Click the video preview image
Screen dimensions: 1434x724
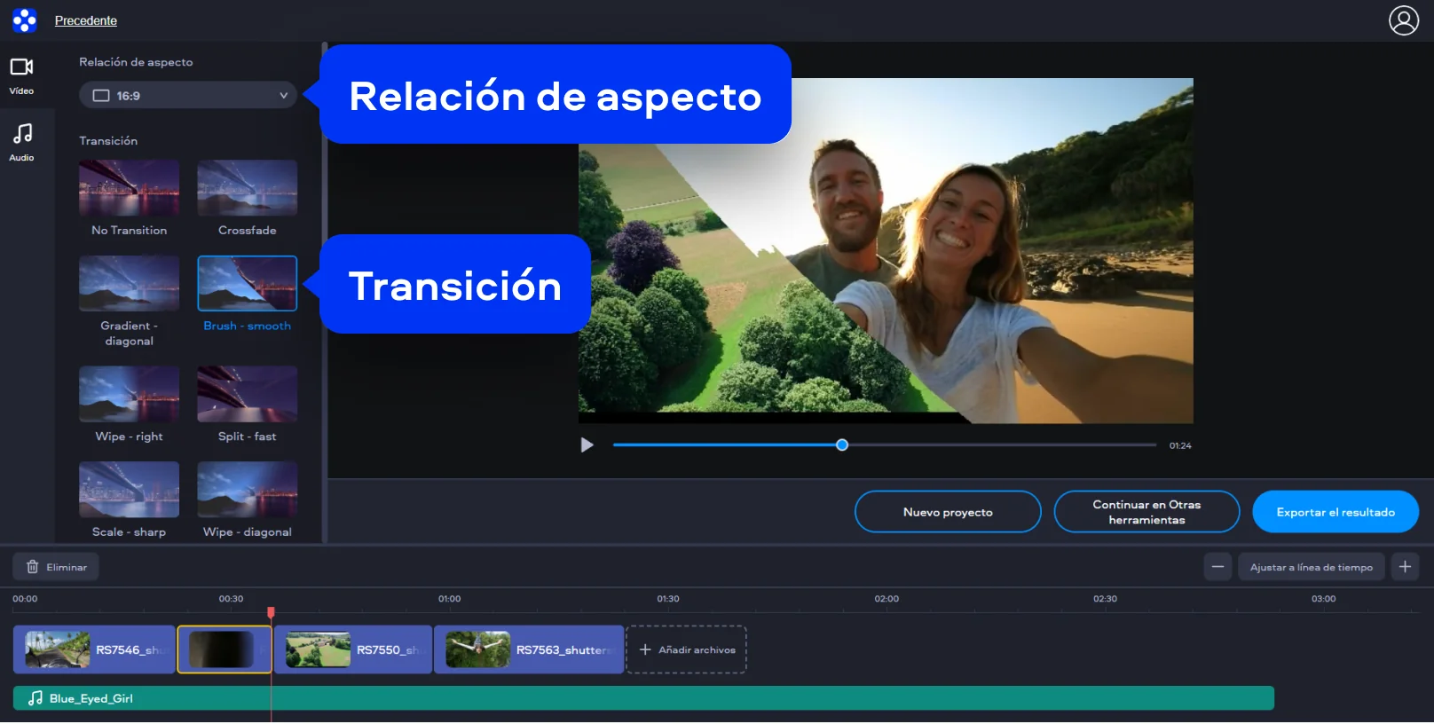(x=886, y=251)
